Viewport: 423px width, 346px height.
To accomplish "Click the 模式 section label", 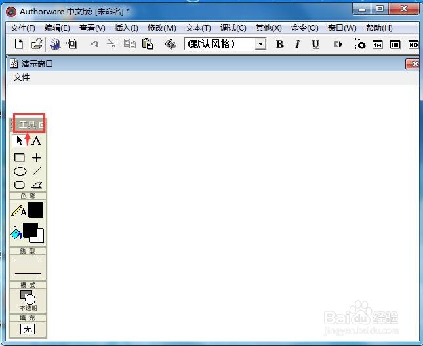I will pyautogui.click(x=28, y=285).
